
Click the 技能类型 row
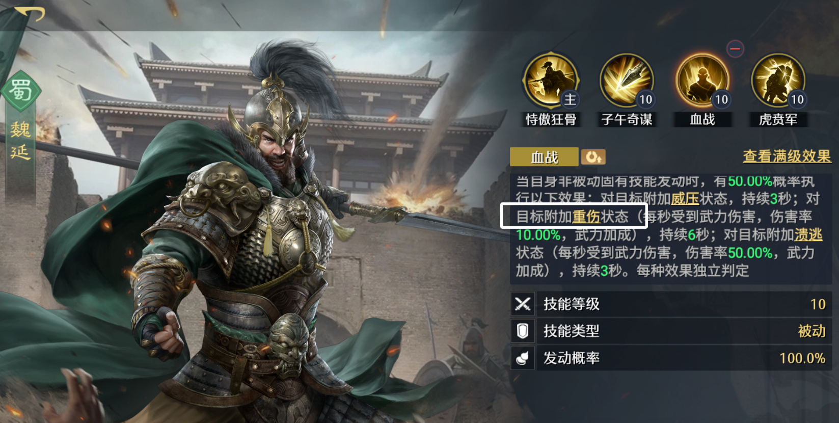pos(671,331)
